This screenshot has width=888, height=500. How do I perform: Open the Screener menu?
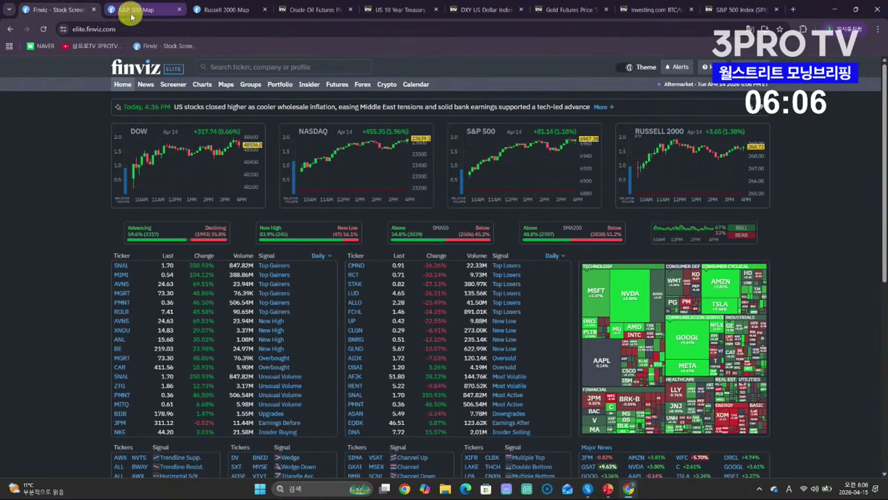click(173, 85)
